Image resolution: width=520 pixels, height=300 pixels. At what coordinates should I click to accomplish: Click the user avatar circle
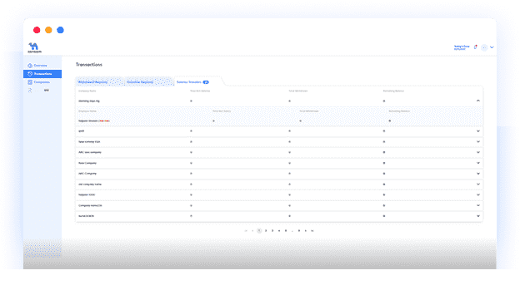(x=484, y=47)
